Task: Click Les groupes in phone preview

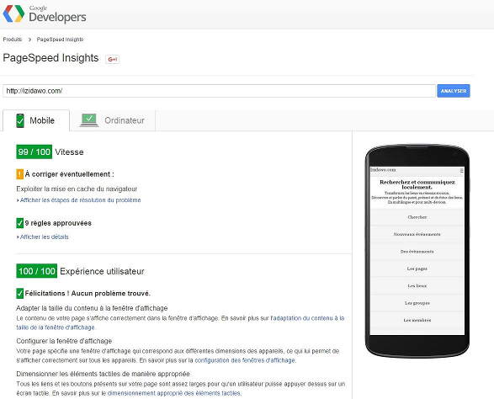Action: [x=417, y=303]
